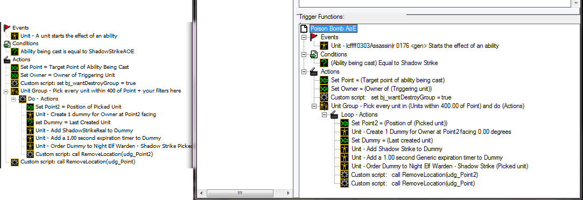This screenshot has width=583, height=200.
Task: Select the RemoveLocation(udg_Point2) custom script line
Action: [x=415, y=175]
